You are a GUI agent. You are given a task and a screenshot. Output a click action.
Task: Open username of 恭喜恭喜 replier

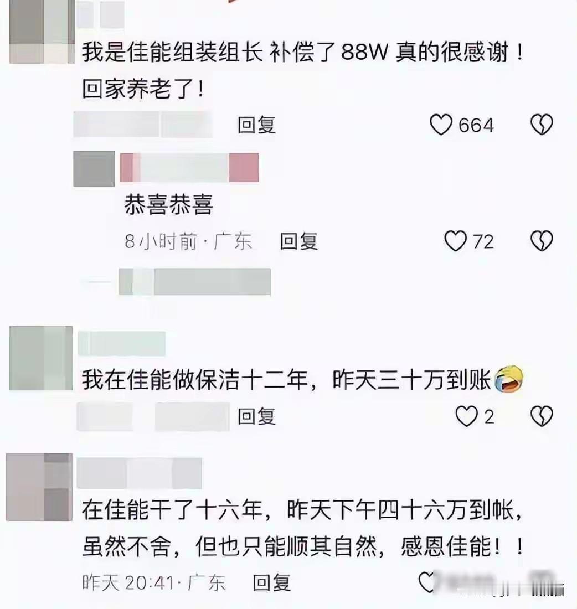point(189,167)
